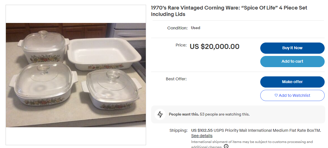328x148 pixels.
Task: Click the Best Offer label
Action: click(176, 79)
